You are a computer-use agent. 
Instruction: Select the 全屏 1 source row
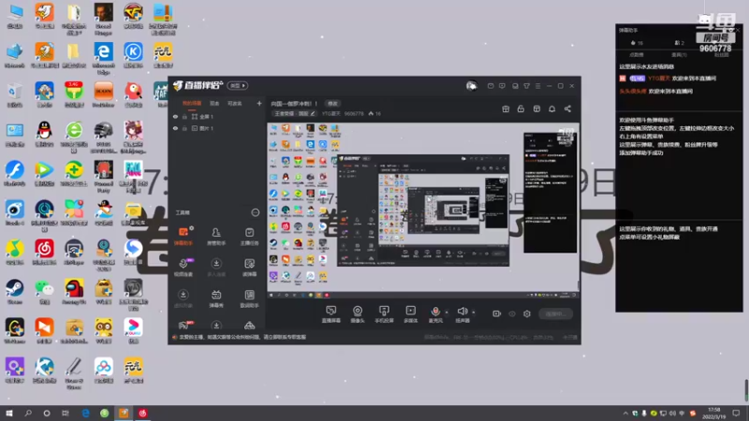click(x=217, y=116)
